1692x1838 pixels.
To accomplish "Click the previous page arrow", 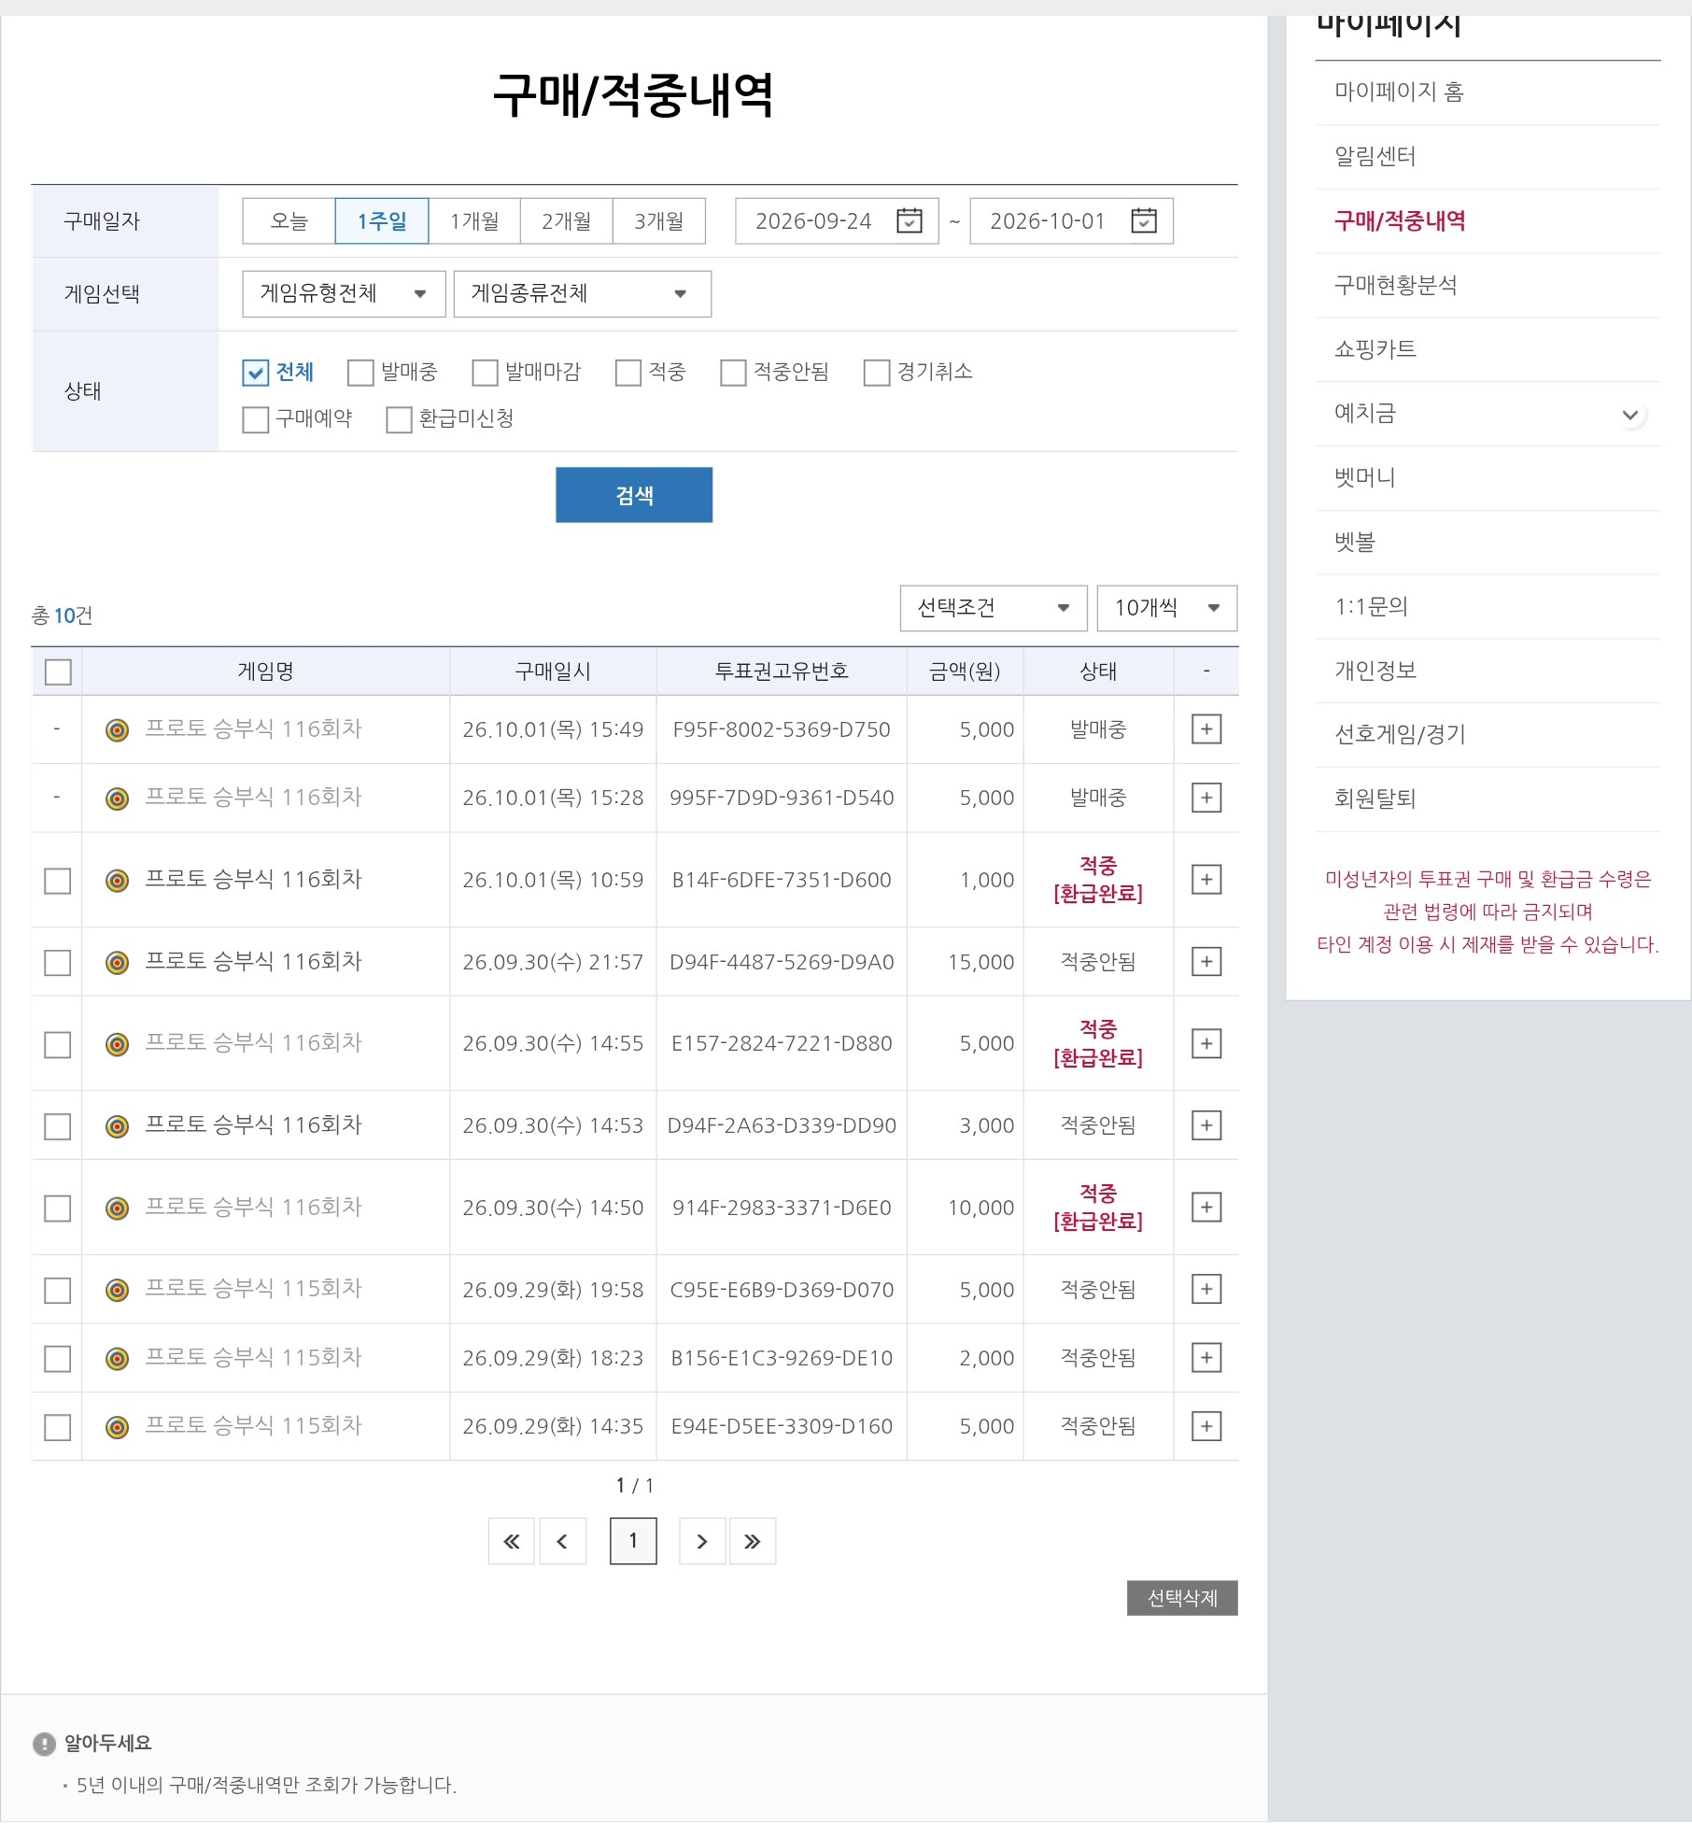I will point(563,1541).
